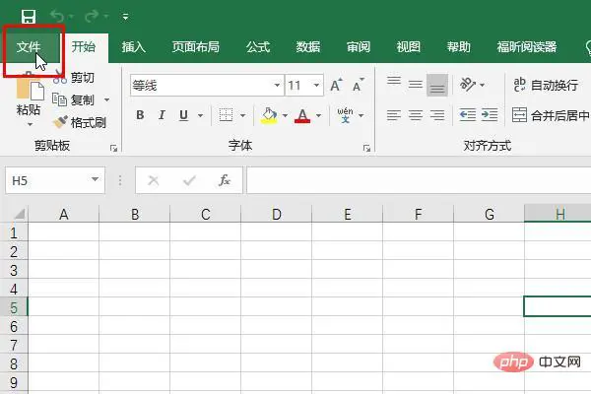The image size is (591, 394).
Task: Toggle Wrap Text (自动换行)
Action: (546, 86)
